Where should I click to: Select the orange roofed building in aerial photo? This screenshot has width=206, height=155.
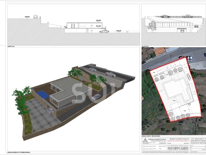click(x=160, y=52)
